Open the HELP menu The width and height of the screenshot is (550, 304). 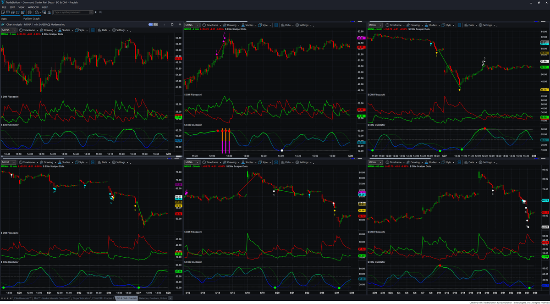(x=45, y=7)
